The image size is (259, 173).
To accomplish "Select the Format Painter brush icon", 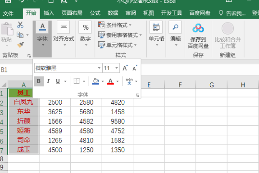I will (20, 44).
